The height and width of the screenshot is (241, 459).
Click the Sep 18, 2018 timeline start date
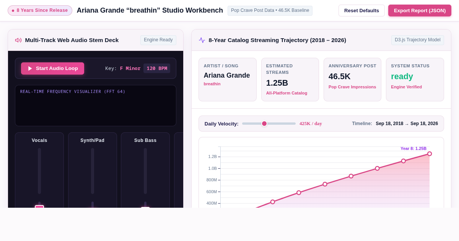(389, 124)
